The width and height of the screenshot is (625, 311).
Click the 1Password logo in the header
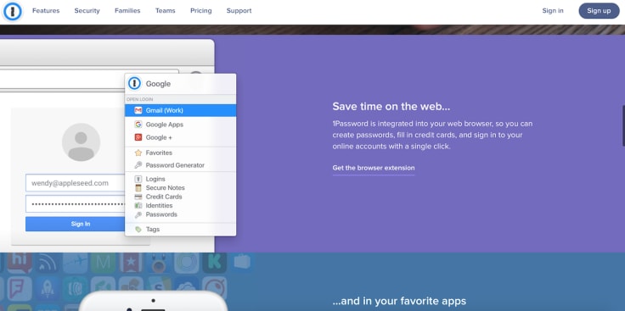(x=13, y=12)
